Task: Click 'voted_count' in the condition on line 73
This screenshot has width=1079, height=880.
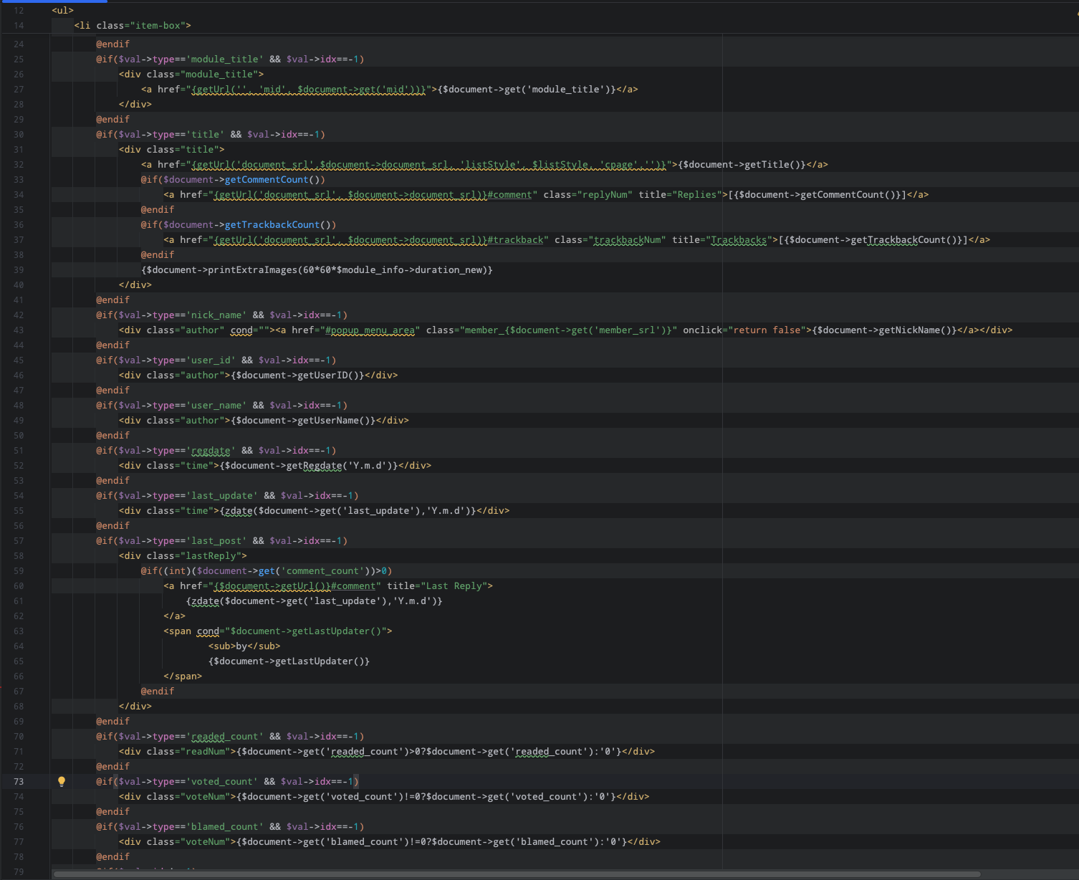Action: coord(222,782)
